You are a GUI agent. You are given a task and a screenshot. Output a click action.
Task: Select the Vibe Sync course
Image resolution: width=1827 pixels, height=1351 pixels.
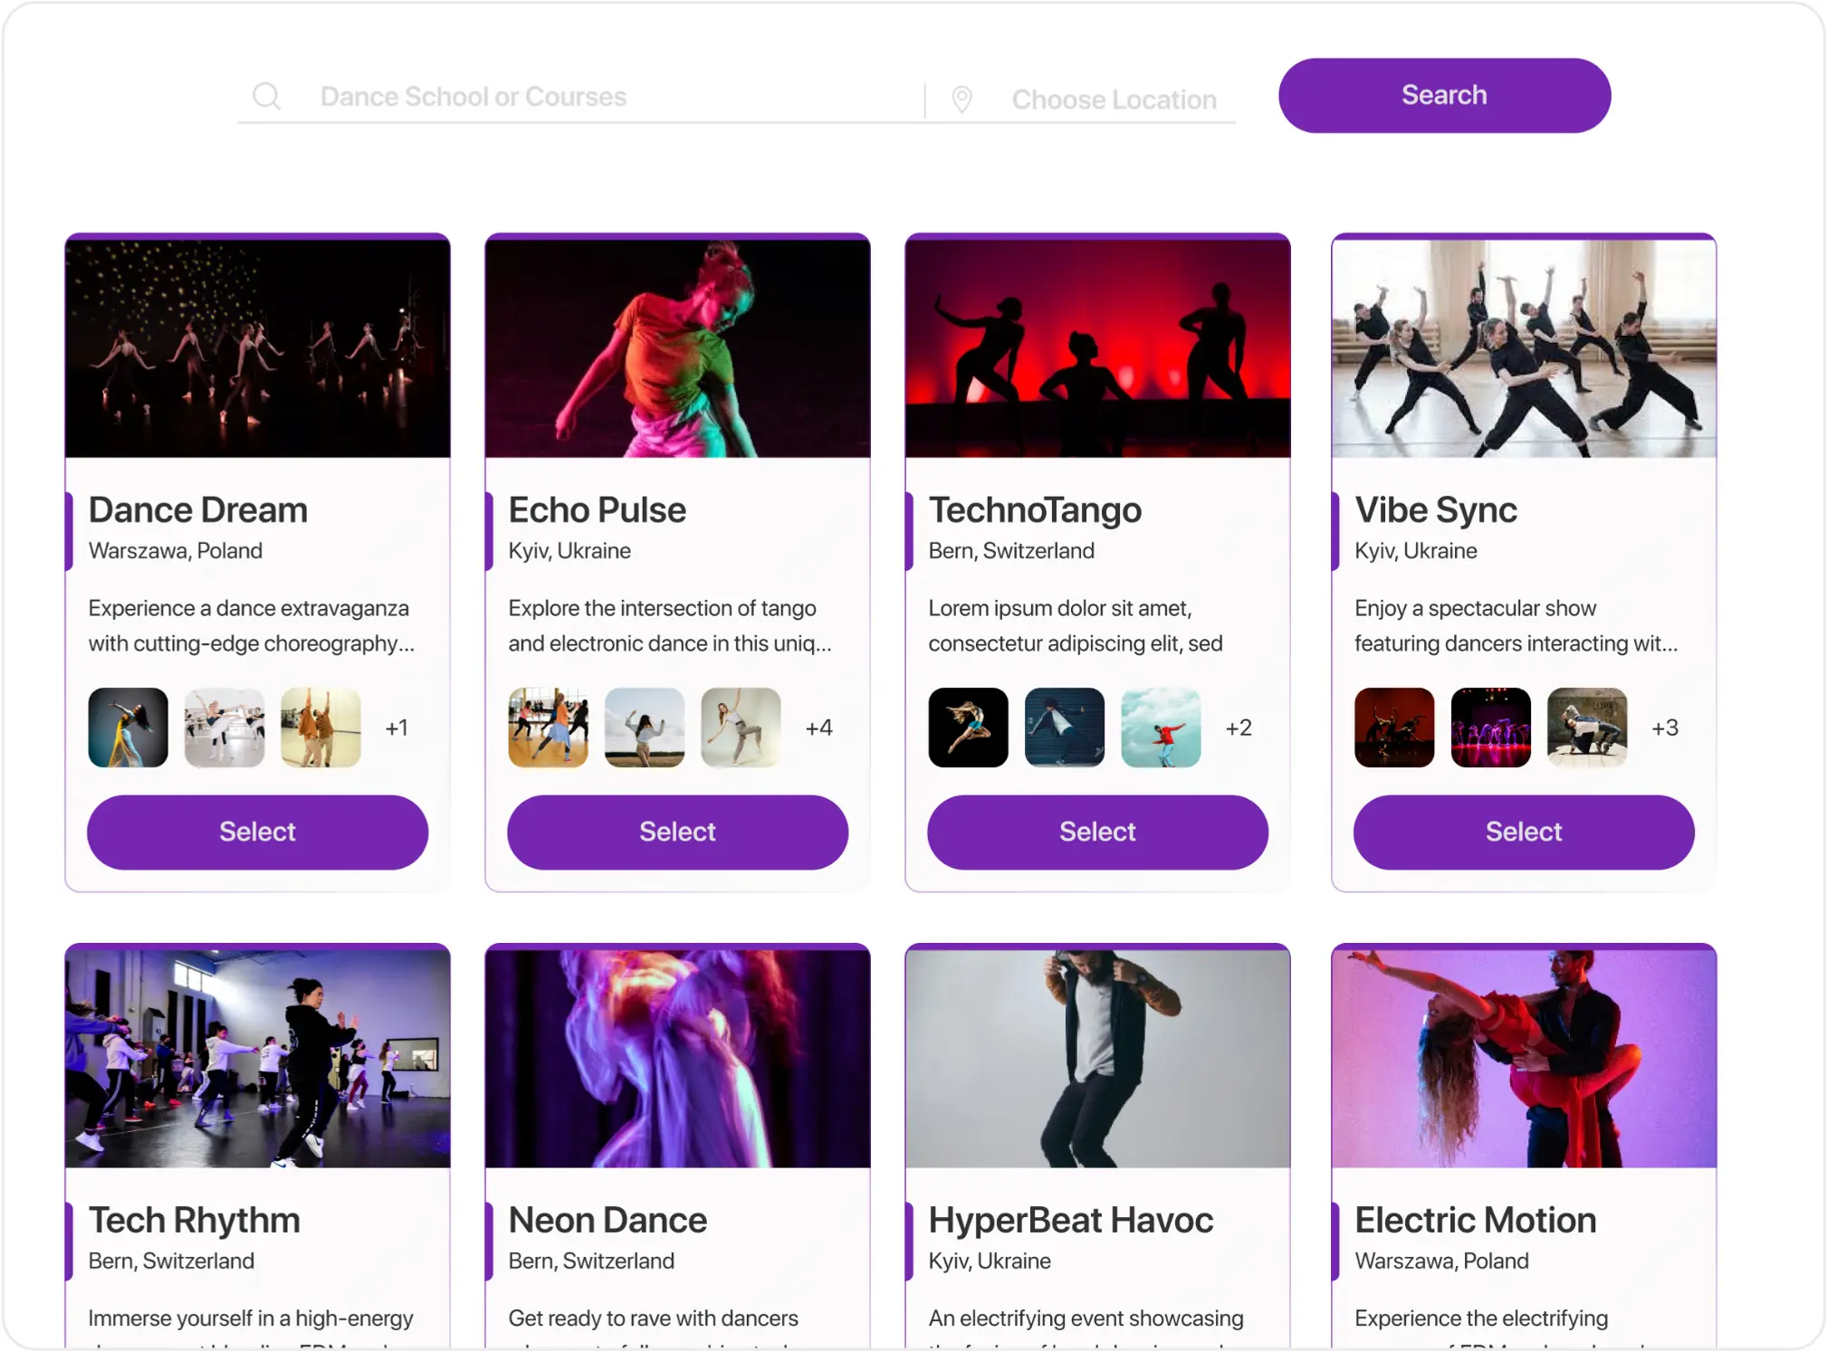(x=1523, y=832)
